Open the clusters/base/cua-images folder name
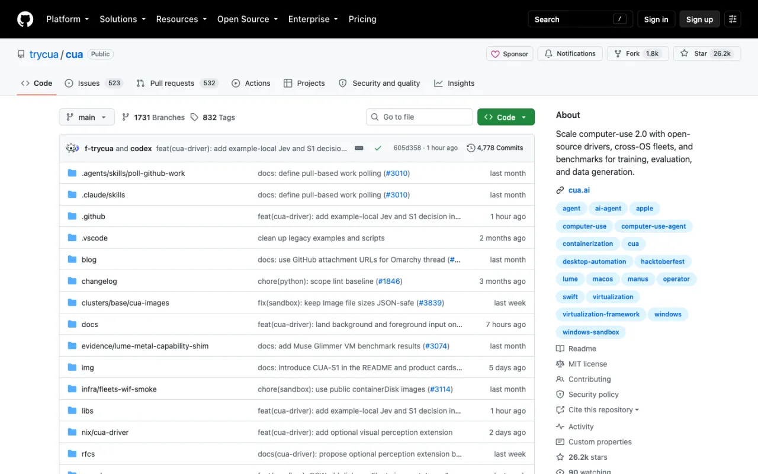Viewport: 758px width, 474px height. point(126,303)
